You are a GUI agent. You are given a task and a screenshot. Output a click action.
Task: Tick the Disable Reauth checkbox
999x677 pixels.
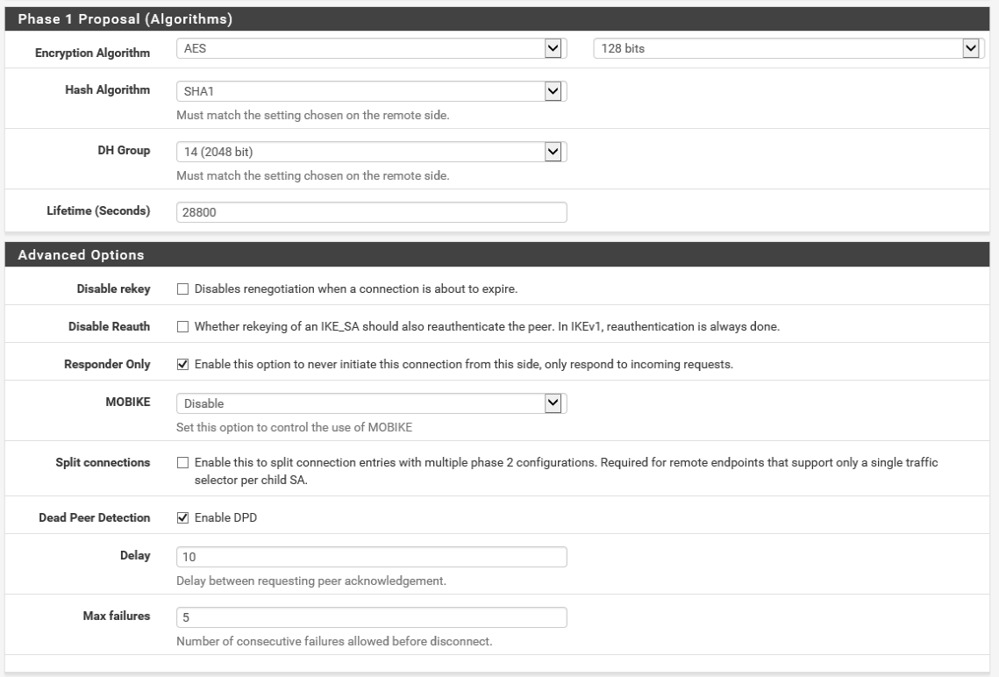(x=183, y=327)
